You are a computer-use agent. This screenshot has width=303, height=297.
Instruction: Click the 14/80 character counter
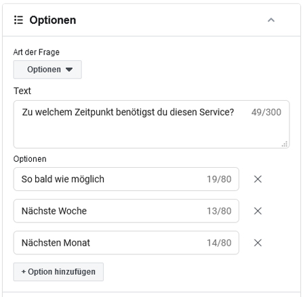click(x=219, y=243)
